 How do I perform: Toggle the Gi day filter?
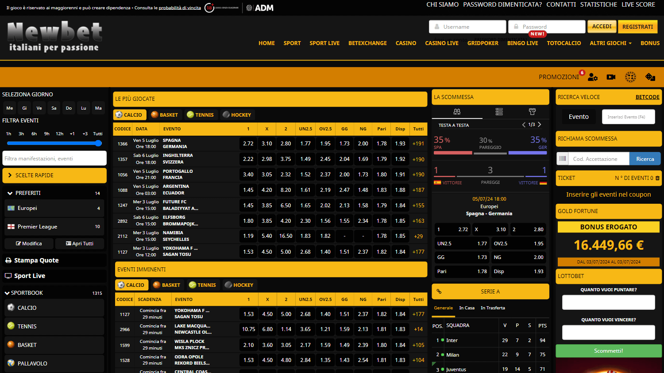click(24, 108)
